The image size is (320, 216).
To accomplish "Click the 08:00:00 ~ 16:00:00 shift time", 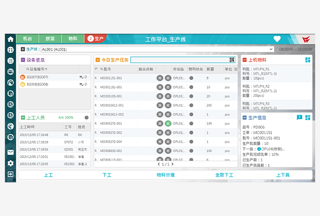I will [x=295, y=49].
